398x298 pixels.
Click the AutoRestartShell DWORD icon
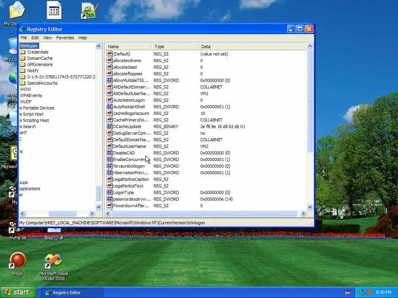pos(109,106)
